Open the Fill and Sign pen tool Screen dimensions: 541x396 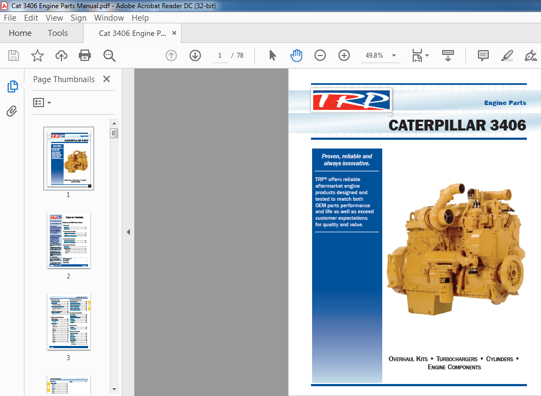[531, 55]
